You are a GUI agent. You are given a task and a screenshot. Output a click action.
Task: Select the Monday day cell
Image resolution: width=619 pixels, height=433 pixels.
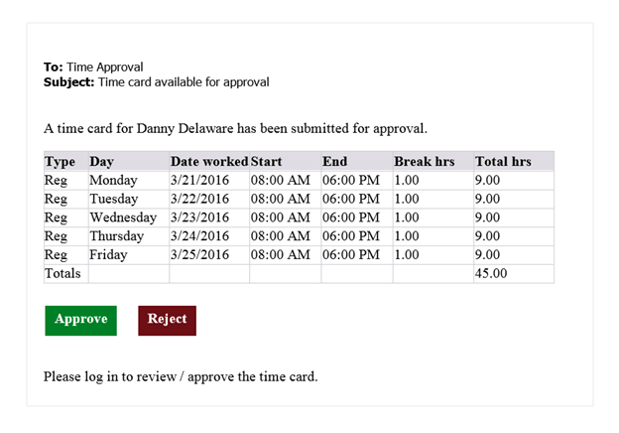tap(129, 180)
